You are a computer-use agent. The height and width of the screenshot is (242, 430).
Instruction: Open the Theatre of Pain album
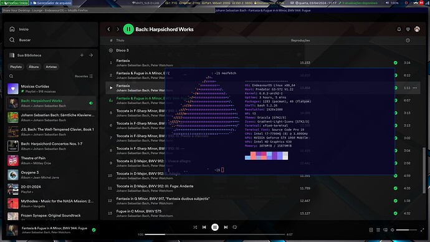51,160
